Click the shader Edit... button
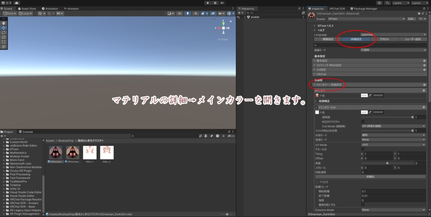Image resolution: width=431 pixels, height=217 pixels. coord(412,19)
